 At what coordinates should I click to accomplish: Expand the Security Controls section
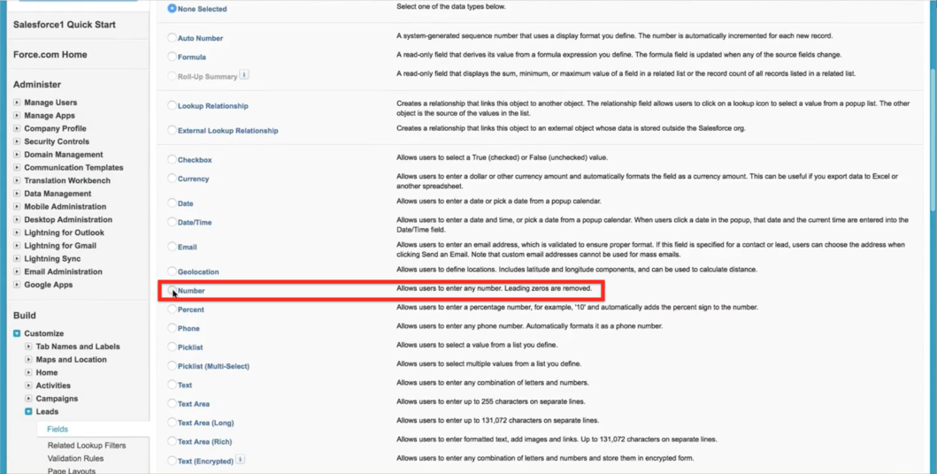[17, 141]
